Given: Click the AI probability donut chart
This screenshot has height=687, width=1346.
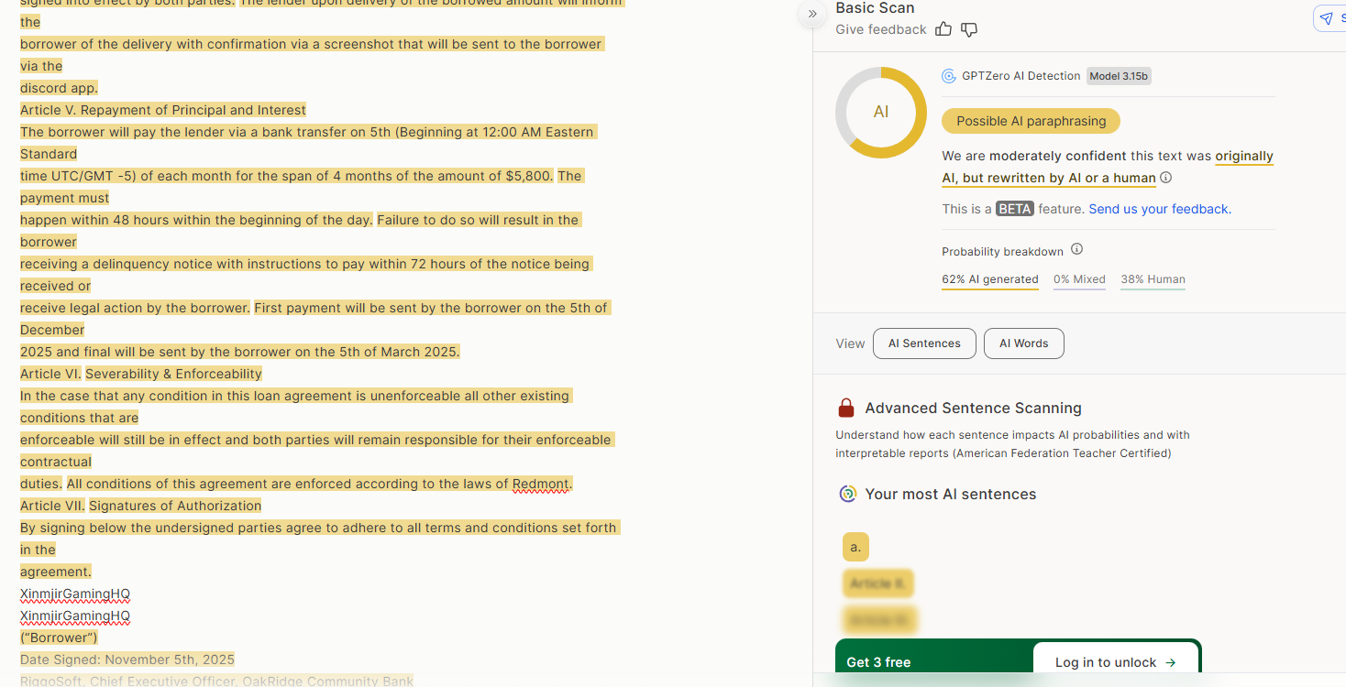Looking at the screenshot, I should coord(881,113).
